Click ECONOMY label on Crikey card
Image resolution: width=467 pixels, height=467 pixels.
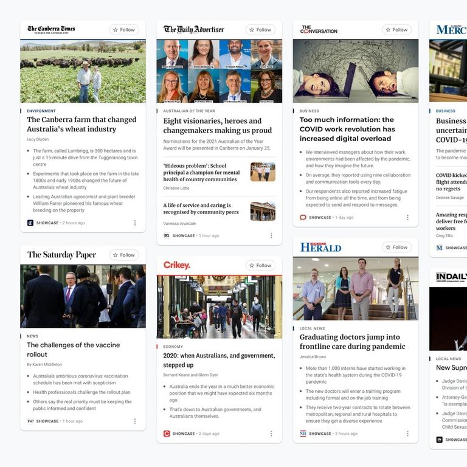173,347
